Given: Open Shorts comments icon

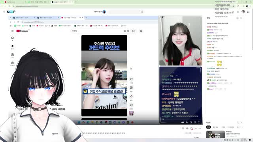Looking at the screenshot, I should [x=131, y=88].
